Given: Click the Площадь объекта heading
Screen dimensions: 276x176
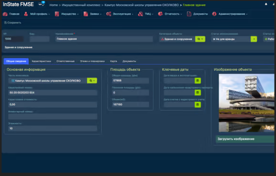Looking at the screenshot, I should coord(125,69).
